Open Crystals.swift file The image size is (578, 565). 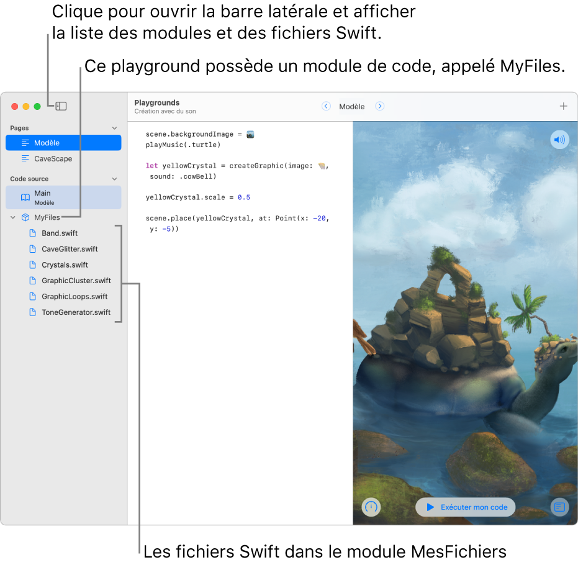[x=65, y=265]
